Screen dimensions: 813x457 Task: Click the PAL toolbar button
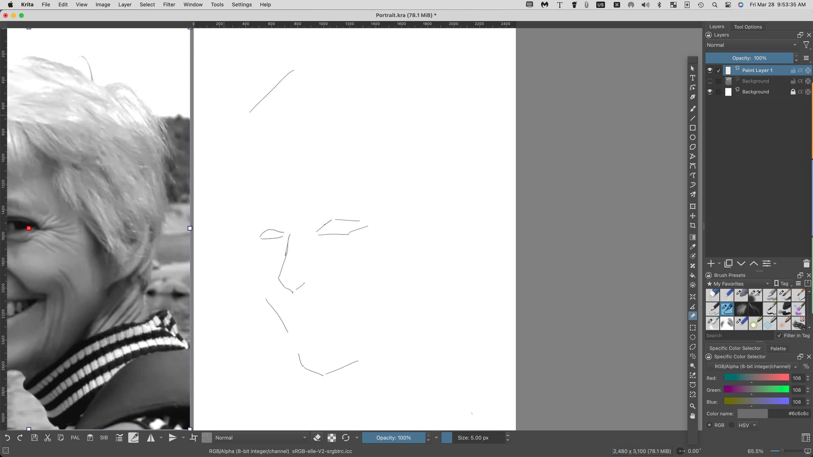tap(75, 438)
